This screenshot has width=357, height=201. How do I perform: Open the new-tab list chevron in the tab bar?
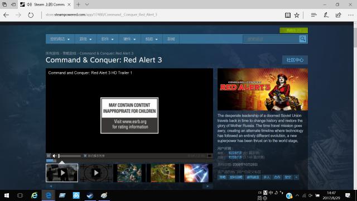[x=87, y=4]
